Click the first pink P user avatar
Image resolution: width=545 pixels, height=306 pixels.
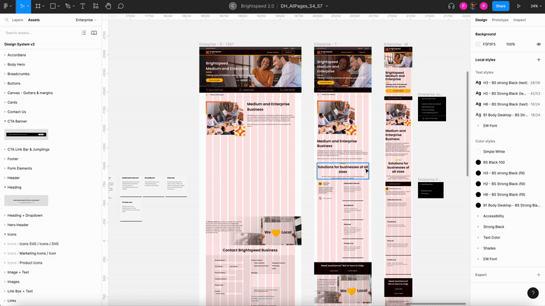pyautogui.click(x=463, y=6)
